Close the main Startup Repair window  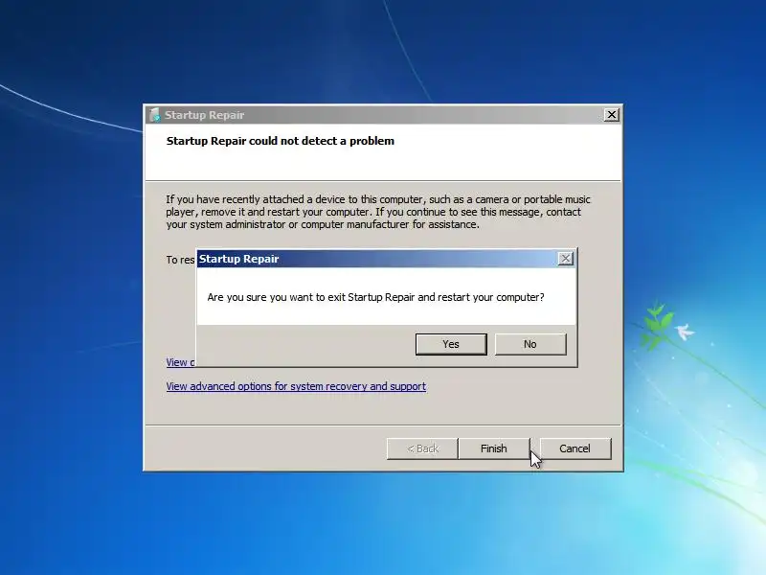[611, 115]
